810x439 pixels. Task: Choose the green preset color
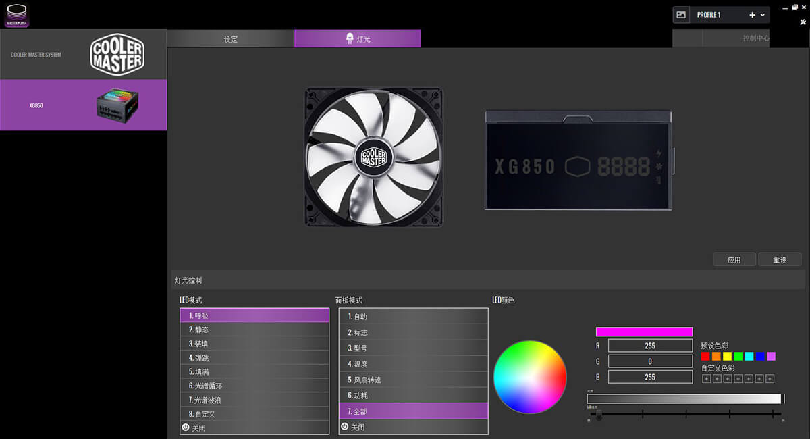[x=738, y=356]
